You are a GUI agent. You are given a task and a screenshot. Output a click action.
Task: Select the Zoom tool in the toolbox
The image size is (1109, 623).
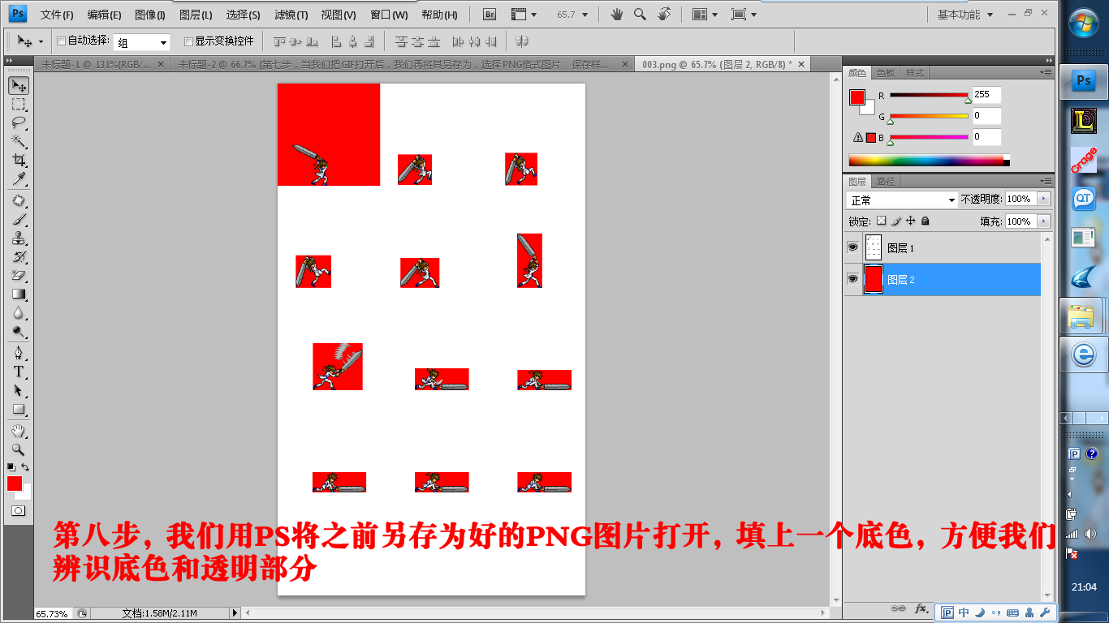(x=18, y=449)
